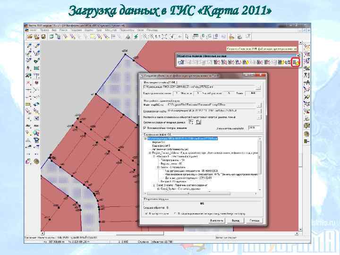Click the save diskette icon in main toolbar
The image size is (340, 255).
pos(43,37)
